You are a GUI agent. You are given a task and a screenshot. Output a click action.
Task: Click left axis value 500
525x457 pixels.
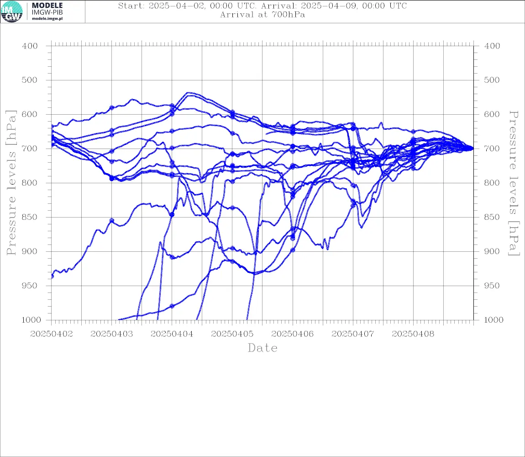(x=30, y=80)
